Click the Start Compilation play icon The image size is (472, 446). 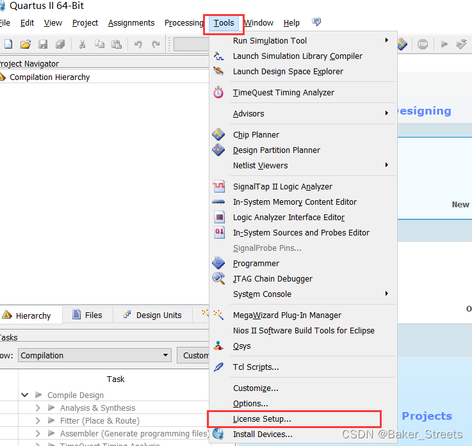click(x=444, y=45)
